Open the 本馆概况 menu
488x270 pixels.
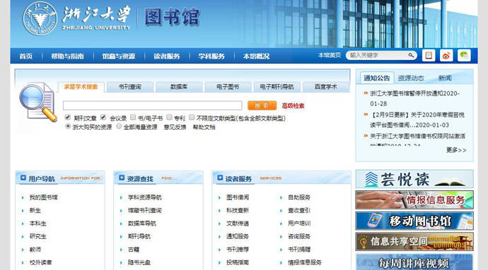(x=256, y=56)
